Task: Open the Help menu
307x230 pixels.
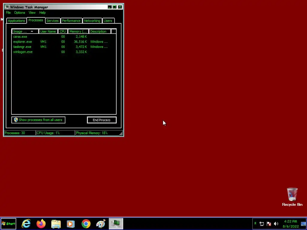Action: pos(42,13)
